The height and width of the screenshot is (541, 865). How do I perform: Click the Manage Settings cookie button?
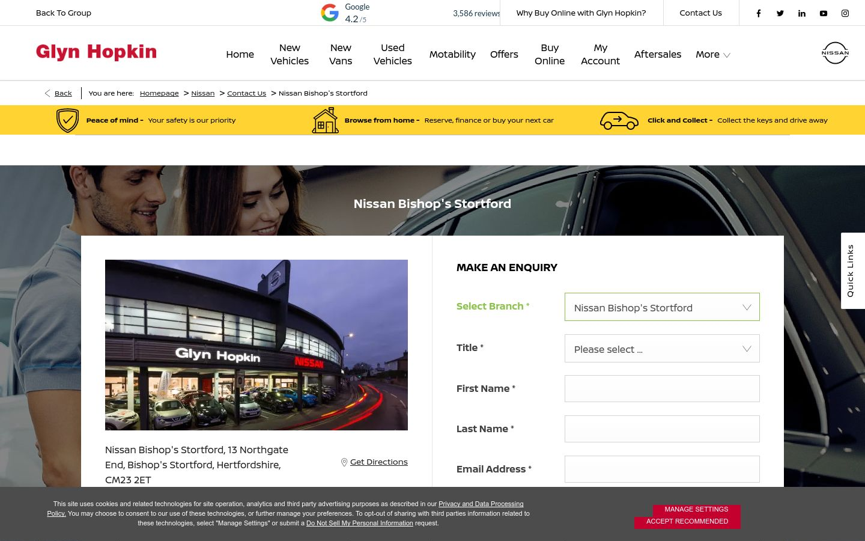(696, 510)
